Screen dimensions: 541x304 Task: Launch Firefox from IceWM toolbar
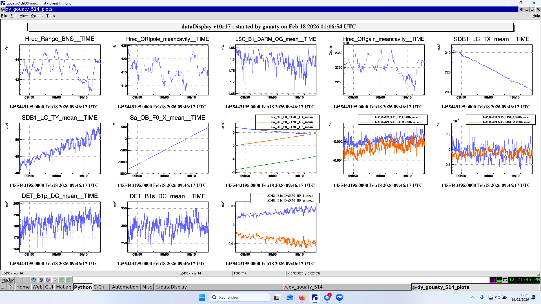34,280
